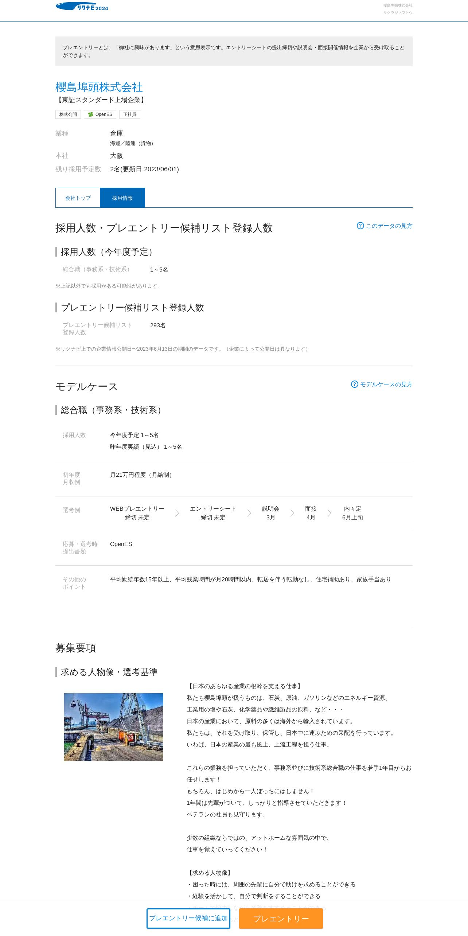Click the arrow after エントリーシート step
Image resolution: width=468 pixels, height=936 pixels.
(x=249, y=513)
